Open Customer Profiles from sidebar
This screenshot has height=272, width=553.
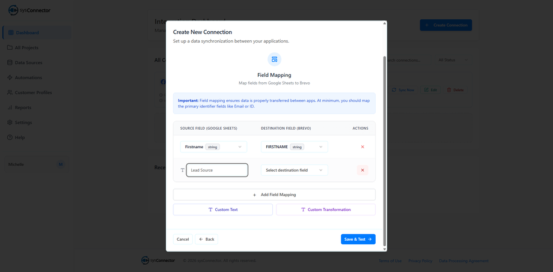[33, 92]
